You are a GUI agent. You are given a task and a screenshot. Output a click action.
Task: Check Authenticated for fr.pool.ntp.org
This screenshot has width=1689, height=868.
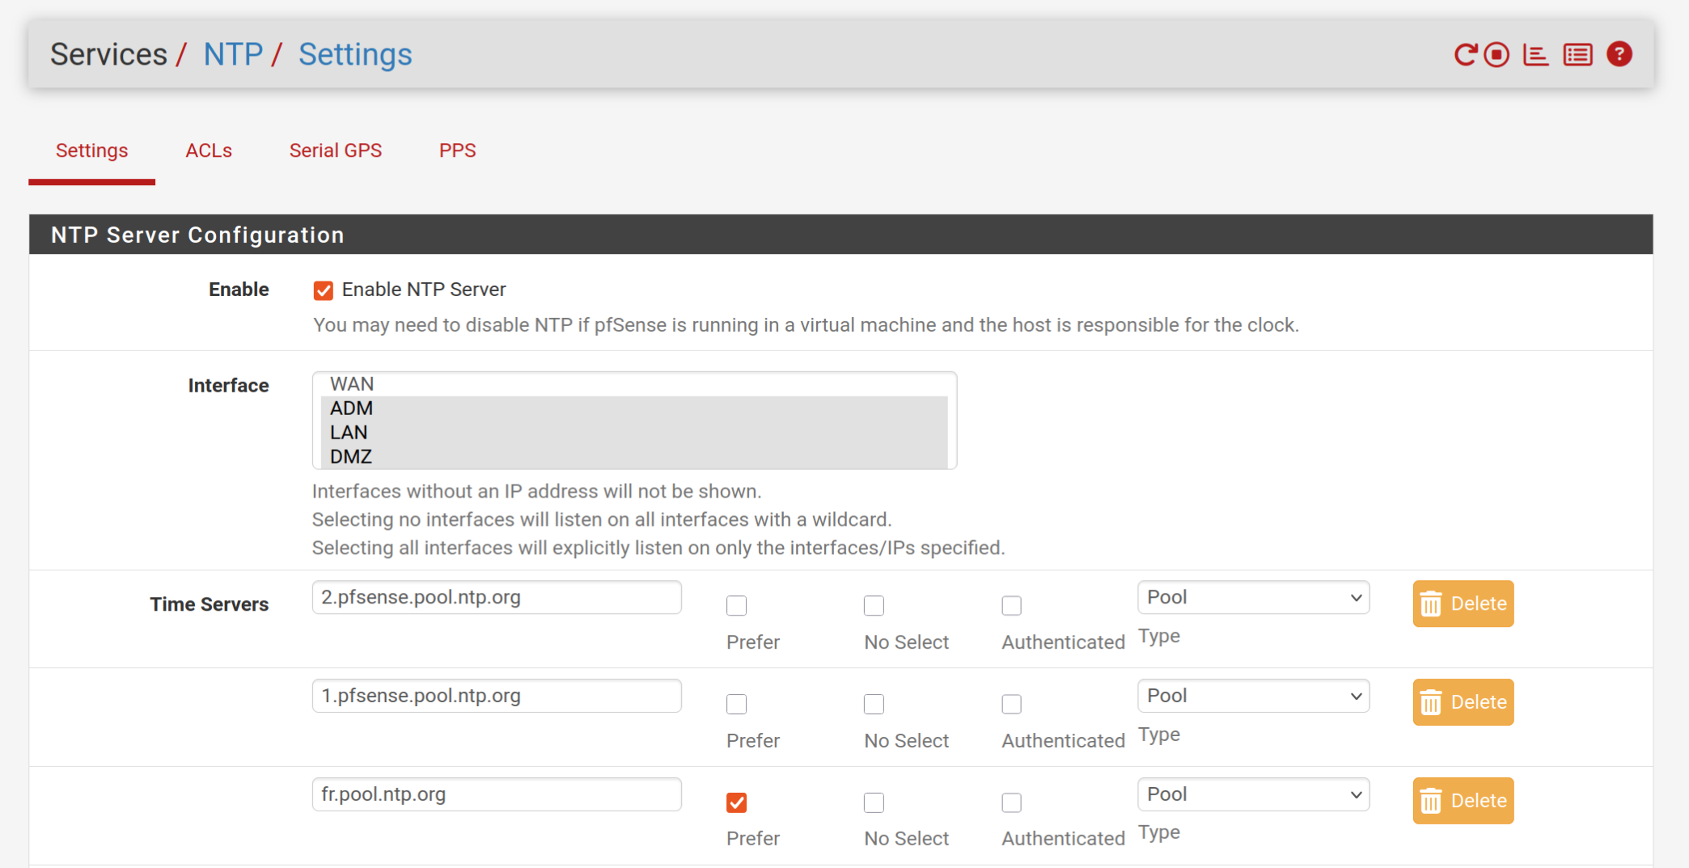1012,802
